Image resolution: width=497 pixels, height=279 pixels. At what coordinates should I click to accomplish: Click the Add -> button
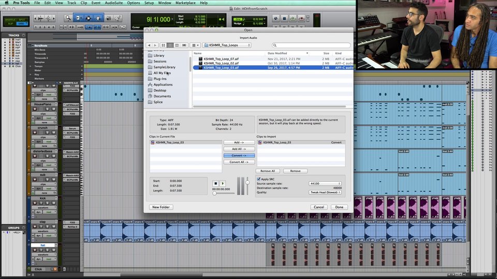coord(239,143)
